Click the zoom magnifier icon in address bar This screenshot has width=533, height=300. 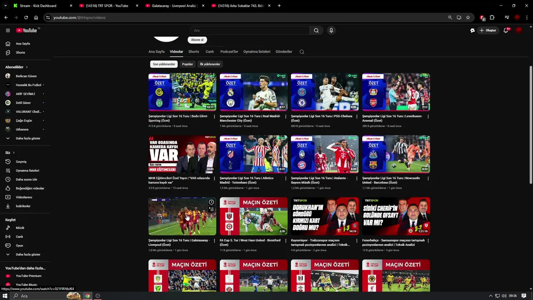(x=450, y=17)
